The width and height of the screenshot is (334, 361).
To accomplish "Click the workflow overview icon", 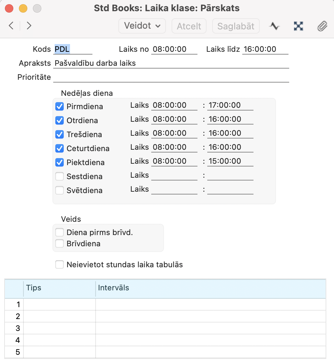I will click(x=298, y=26).
